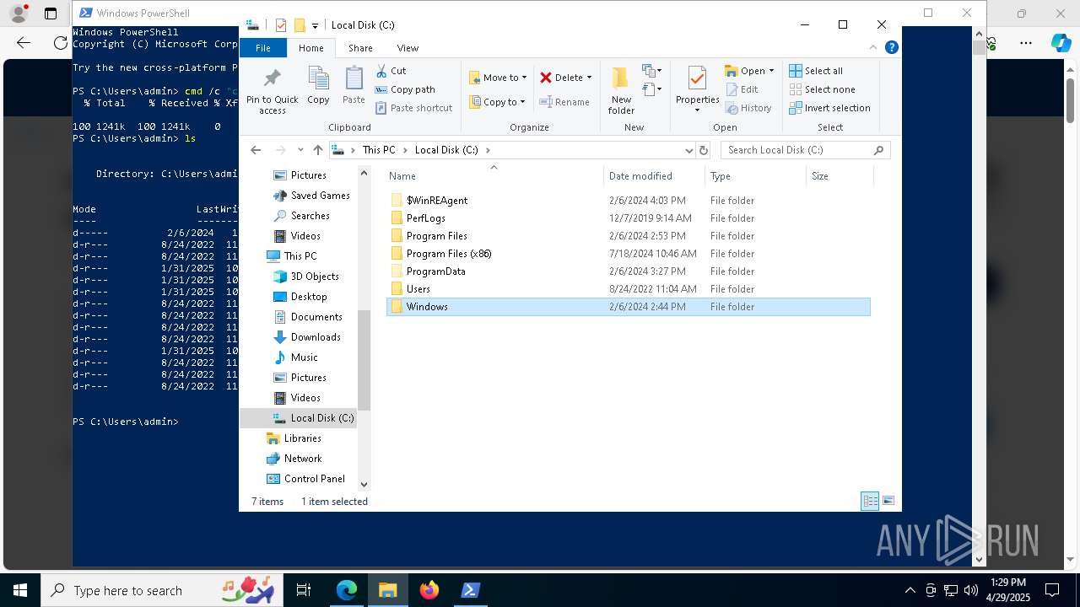Switch to the View ribbon tab

point(408,48)
